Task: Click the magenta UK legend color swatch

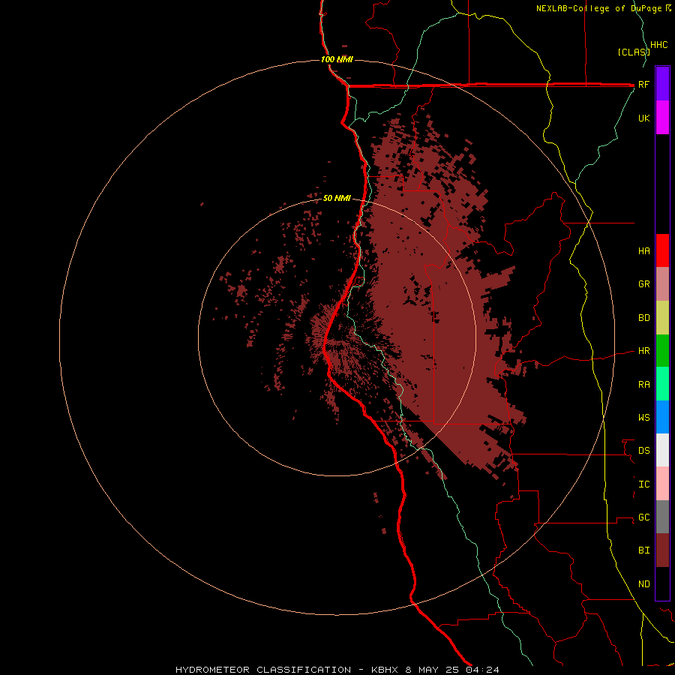Action: [662, 118]
